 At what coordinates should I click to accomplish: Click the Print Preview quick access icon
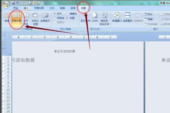click(30, 3)
